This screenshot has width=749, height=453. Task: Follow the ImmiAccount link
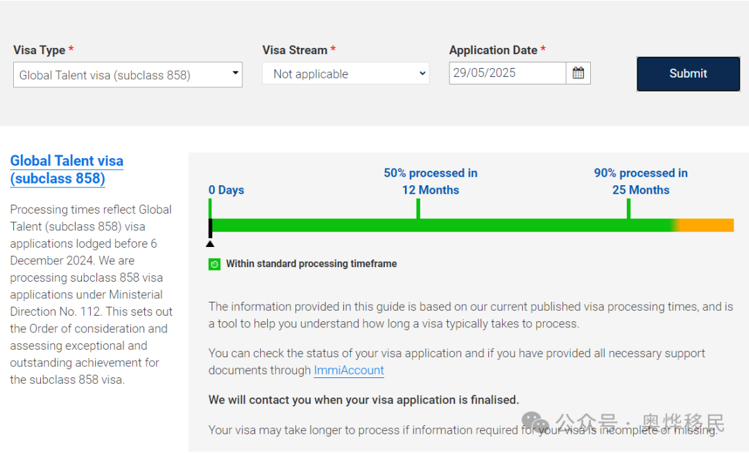(x=349, y=370)
